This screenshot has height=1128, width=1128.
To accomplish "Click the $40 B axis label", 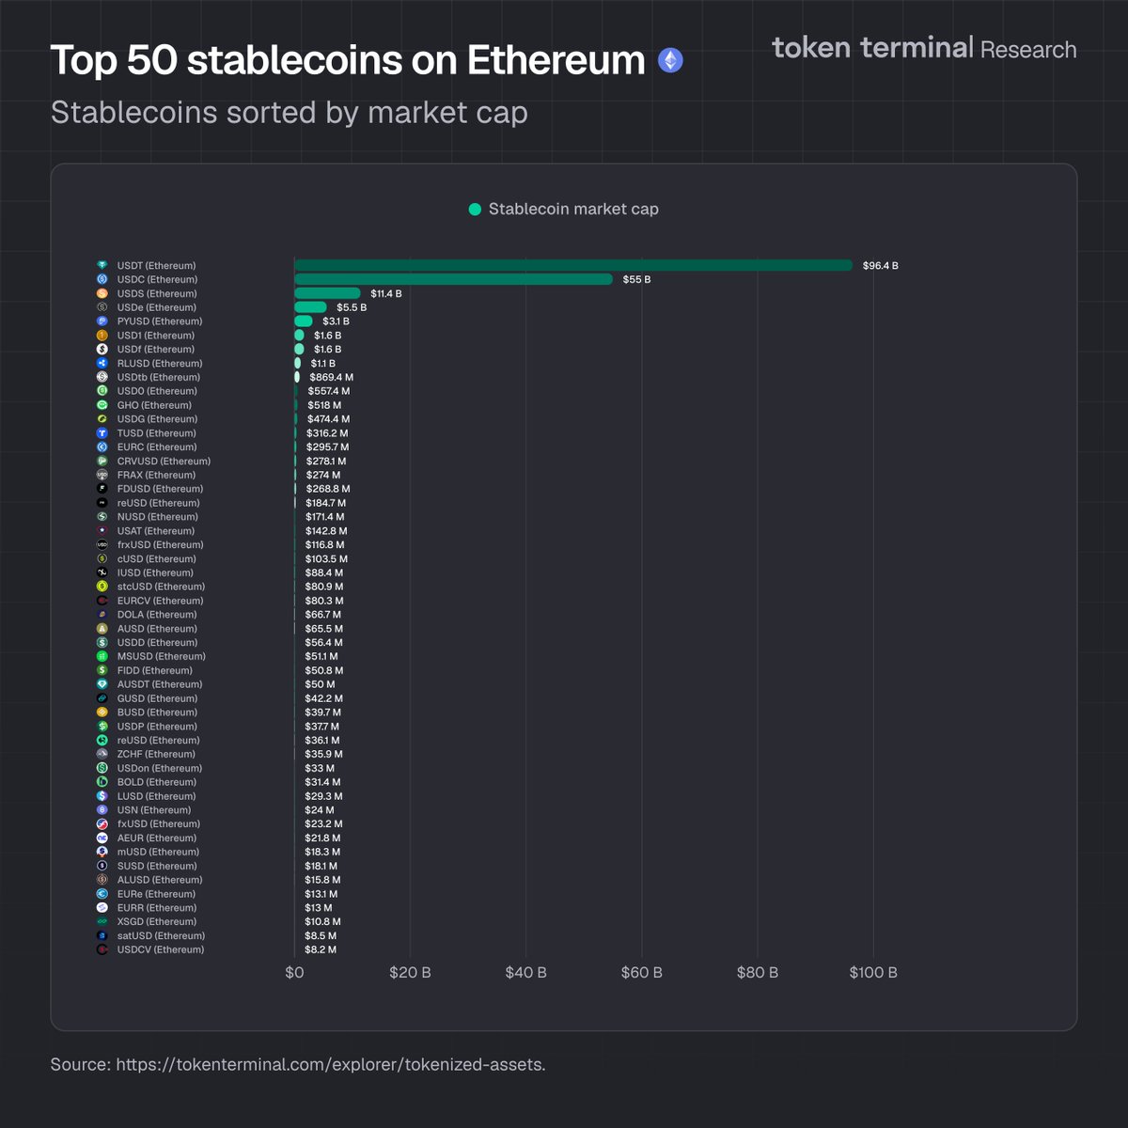I will 525,973.
